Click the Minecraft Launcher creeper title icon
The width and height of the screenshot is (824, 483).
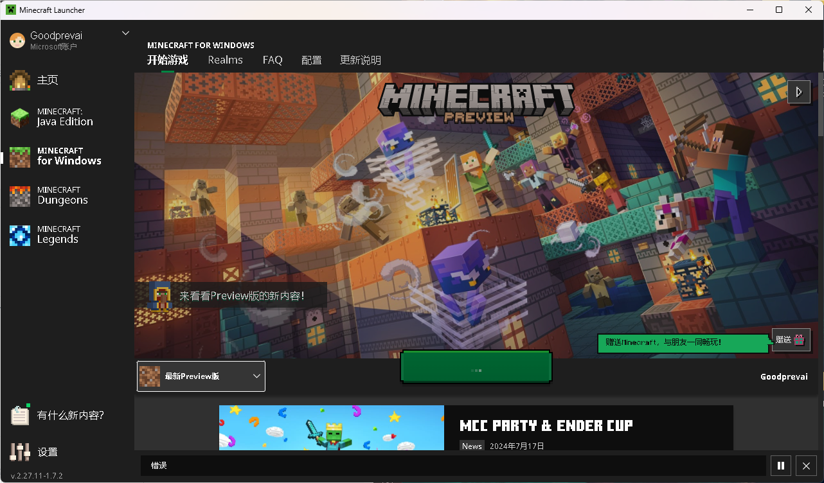pos(11,10)
